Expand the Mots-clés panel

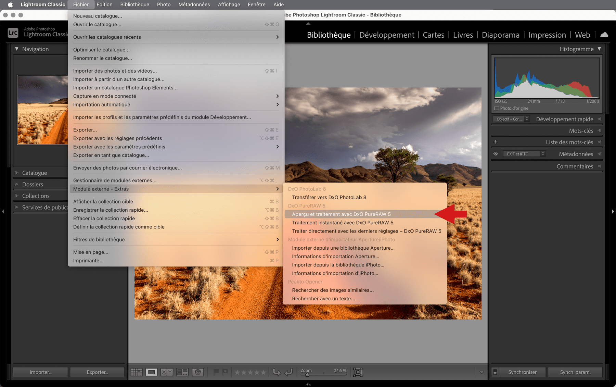(600, 130)
